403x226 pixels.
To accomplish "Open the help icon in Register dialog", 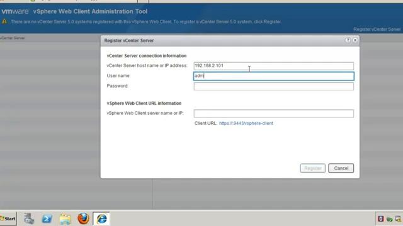I will pyautogui.click(x=348, y=40).
